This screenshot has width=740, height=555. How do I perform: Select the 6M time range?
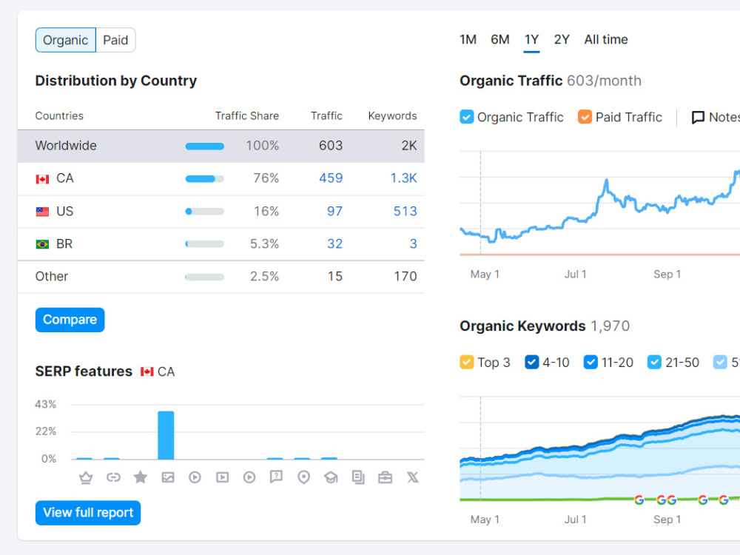(x=499, y=40)
